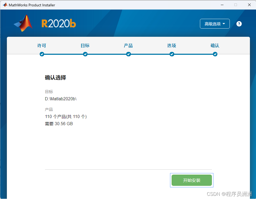256x199 pixels.
Task: Go to the 选项 step tab
Action: point(172,46)
